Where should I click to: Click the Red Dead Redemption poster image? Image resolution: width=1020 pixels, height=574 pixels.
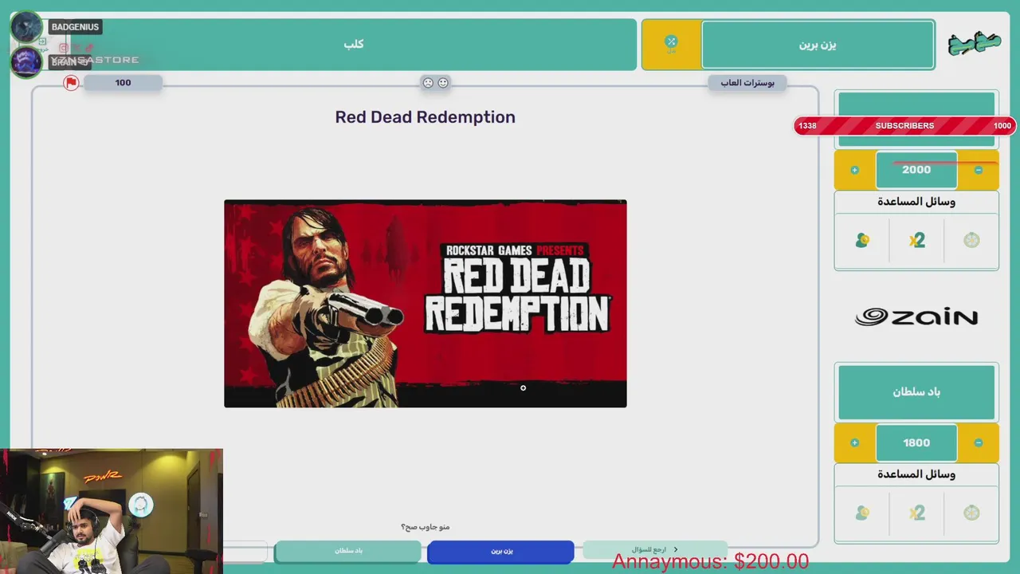(425, 304)
